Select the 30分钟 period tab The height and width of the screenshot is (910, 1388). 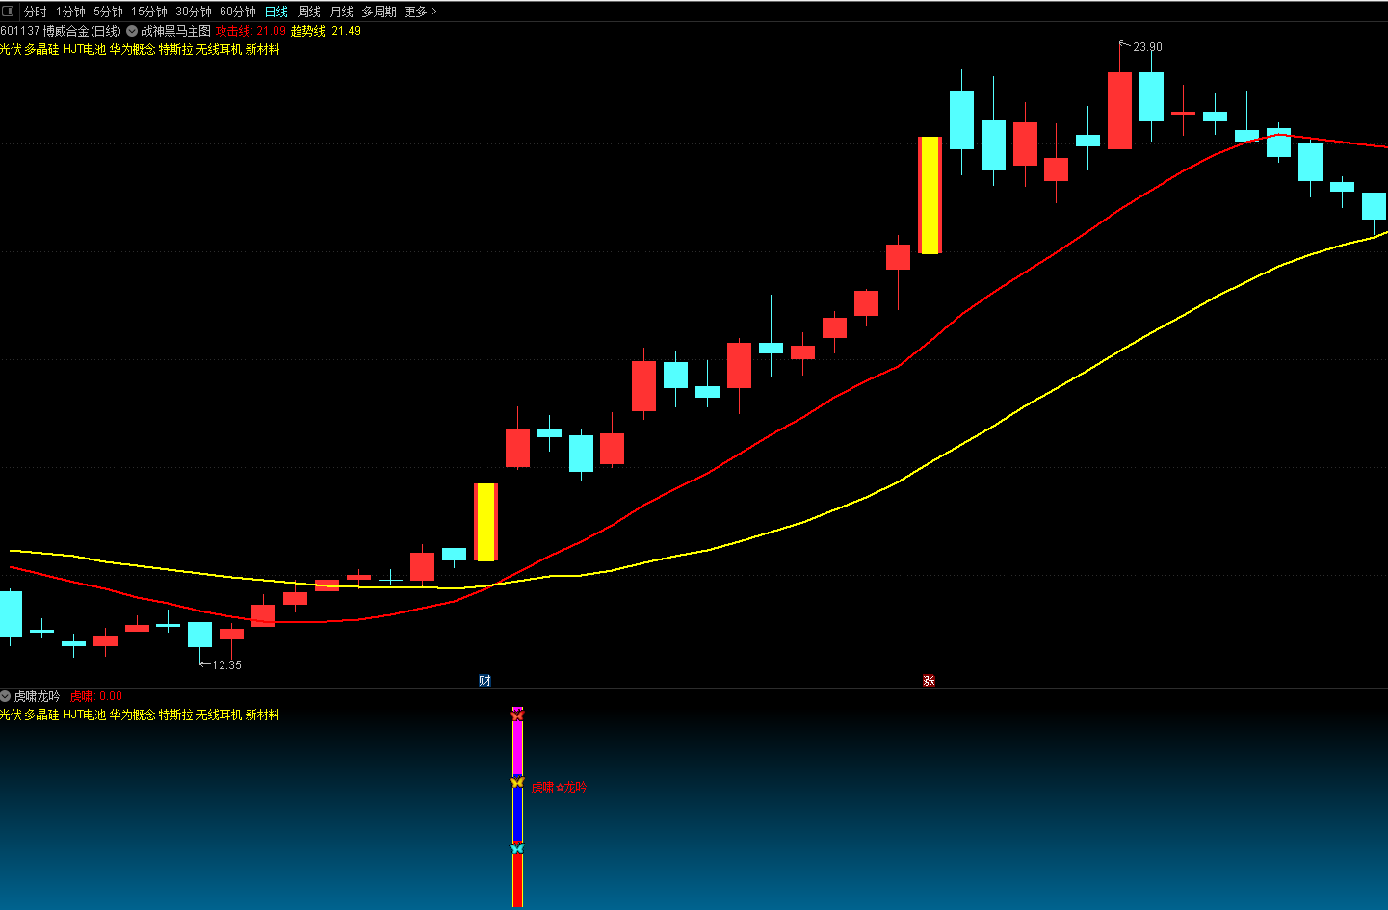(194, 12)
